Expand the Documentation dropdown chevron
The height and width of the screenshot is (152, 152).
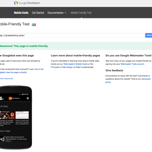(65, 13)
